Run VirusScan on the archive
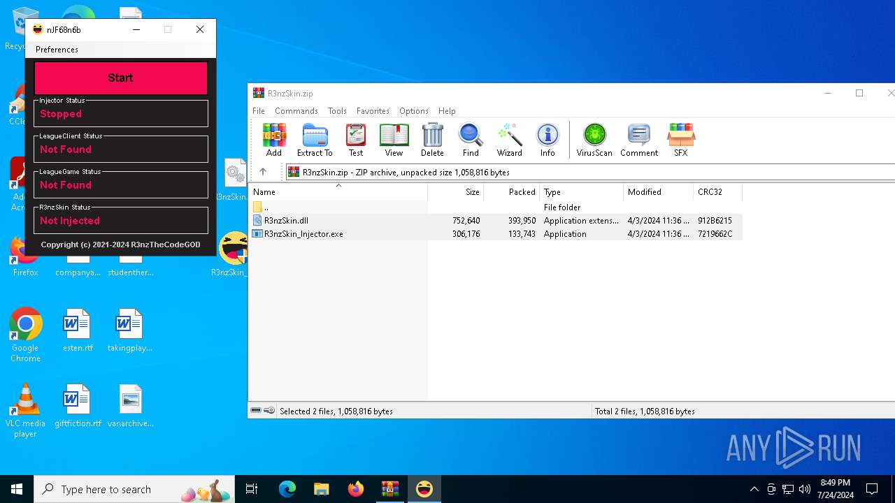The height and width of the screenshot is (503, 895). tap(594, 140)
